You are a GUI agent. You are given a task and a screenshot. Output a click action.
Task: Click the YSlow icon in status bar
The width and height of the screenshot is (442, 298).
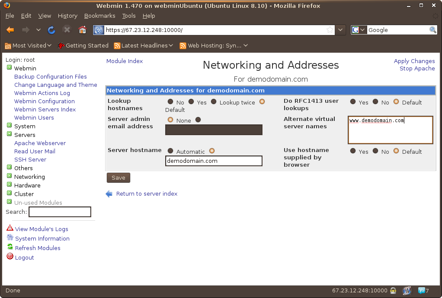click(421, 290)
